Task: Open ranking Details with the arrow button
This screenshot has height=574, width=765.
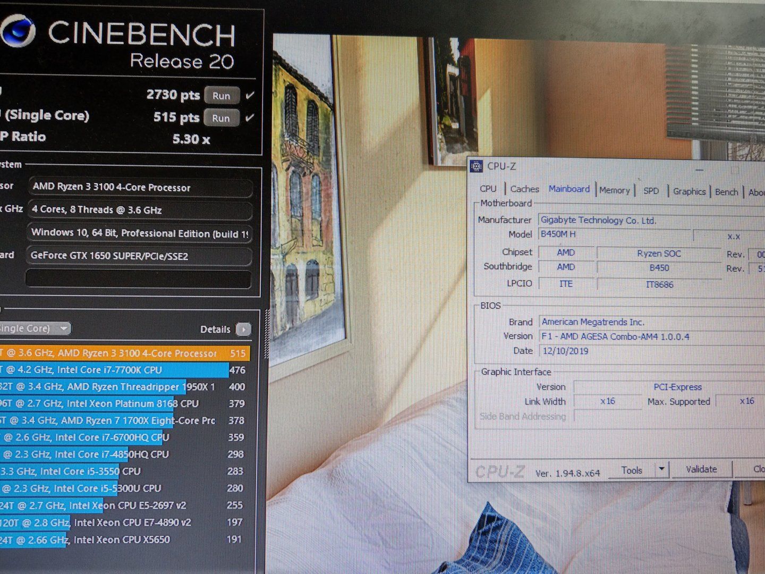Action: pyautogui.click(x=243, y=330)
